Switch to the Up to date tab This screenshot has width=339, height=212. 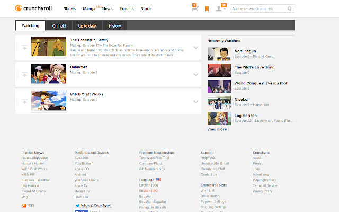point(87,26)
